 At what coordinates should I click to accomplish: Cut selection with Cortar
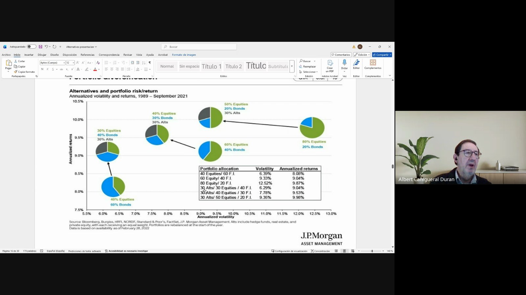pyautogui.click(x=20, y=61)
